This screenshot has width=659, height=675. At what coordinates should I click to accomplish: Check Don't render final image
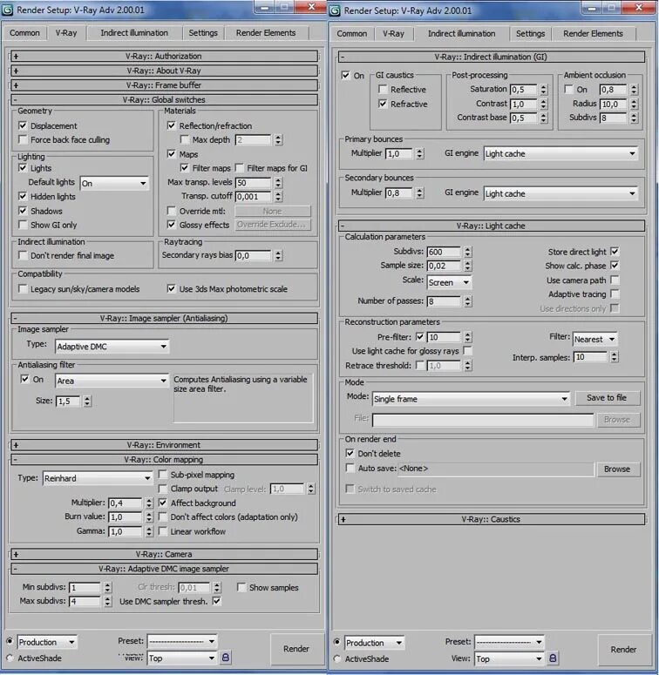point(23,255)
